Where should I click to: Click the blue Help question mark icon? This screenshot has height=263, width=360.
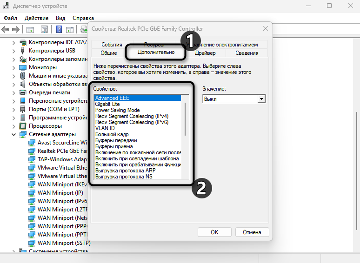[59, 30]
